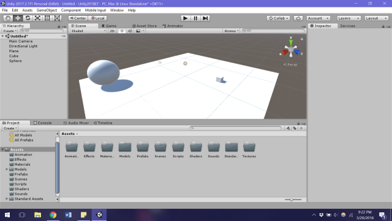Select the Hand tool in toolbar
Image resolution: width=392 pixels, height=221 pixels.
(8, 18)
